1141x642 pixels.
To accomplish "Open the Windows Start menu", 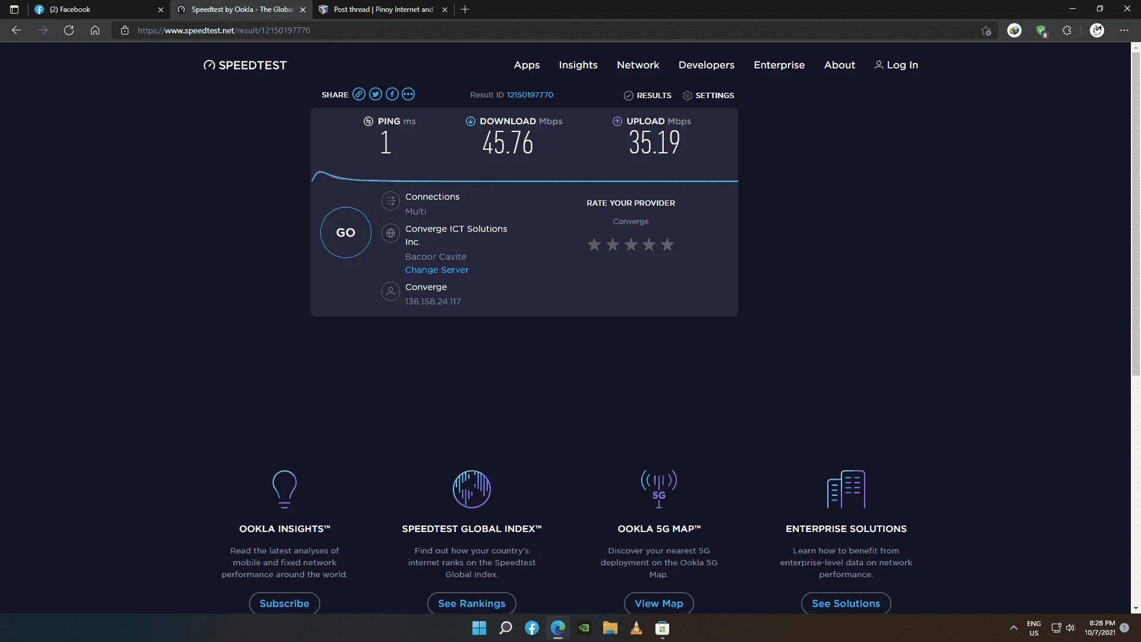I will coord(479,628).
